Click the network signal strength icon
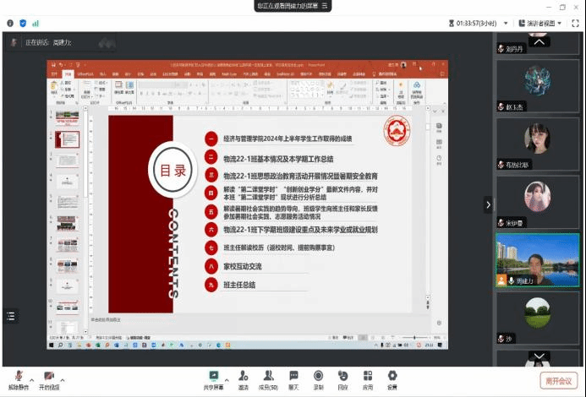 click(x=36, y=23)
